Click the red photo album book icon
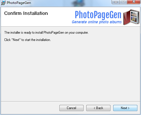This screenshot has height=115, width=141. pos(131,17)
